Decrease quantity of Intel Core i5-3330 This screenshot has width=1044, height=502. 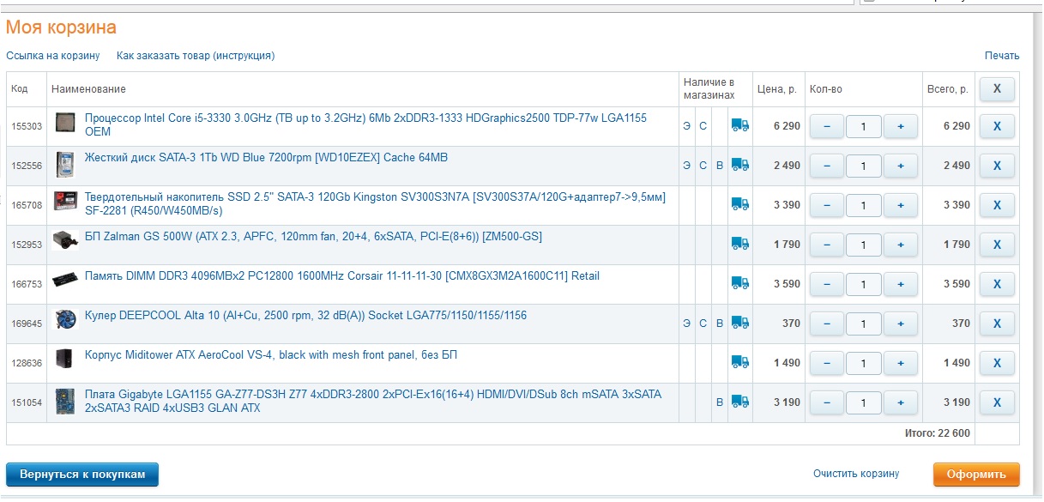coord(827,126)
